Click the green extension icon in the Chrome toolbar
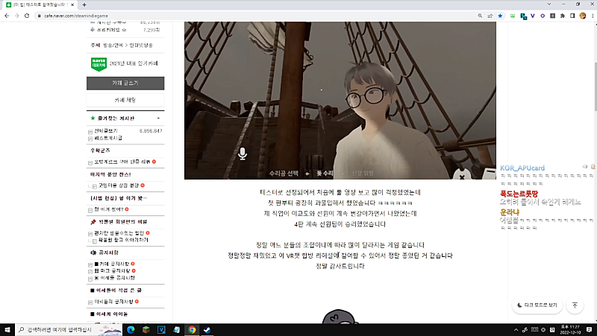Screen dimensions: 597x336 tap(513, 16)
